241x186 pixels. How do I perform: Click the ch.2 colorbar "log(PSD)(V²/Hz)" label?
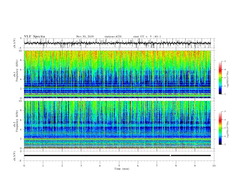click(228, 129)
